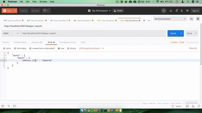The height and width of the screenshot is (113, 202).
Task: Toggle the sidebar from the status bar
Action: tap(3, 106)
